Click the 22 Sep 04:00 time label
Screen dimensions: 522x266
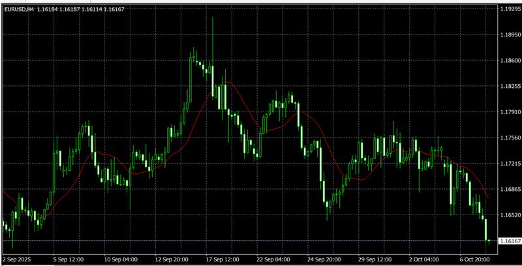273,259
